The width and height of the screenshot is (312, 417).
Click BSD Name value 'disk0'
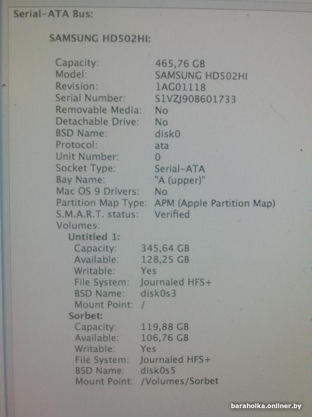click(x=167, y=133)
